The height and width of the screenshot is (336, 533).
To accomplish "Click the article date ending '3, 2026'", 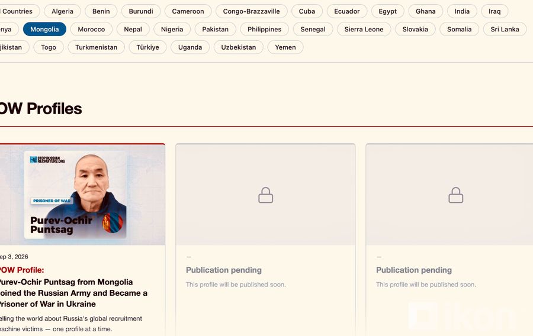I will (x=14, y=257).
